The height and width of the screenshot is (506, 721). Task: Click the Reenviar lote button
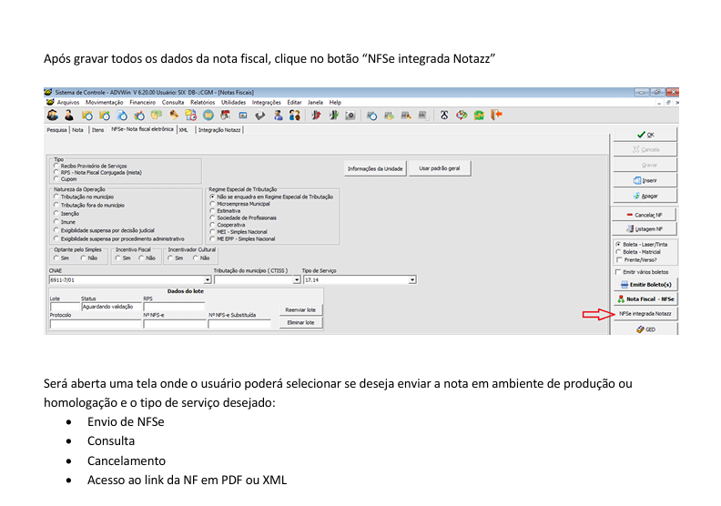[x=300, y=310]
